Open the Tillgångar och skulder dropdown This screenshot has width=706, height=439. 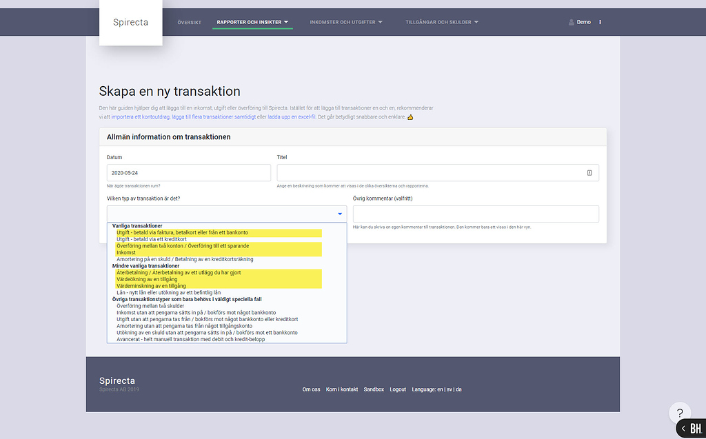pyautogui.click(x=442, y=22)
